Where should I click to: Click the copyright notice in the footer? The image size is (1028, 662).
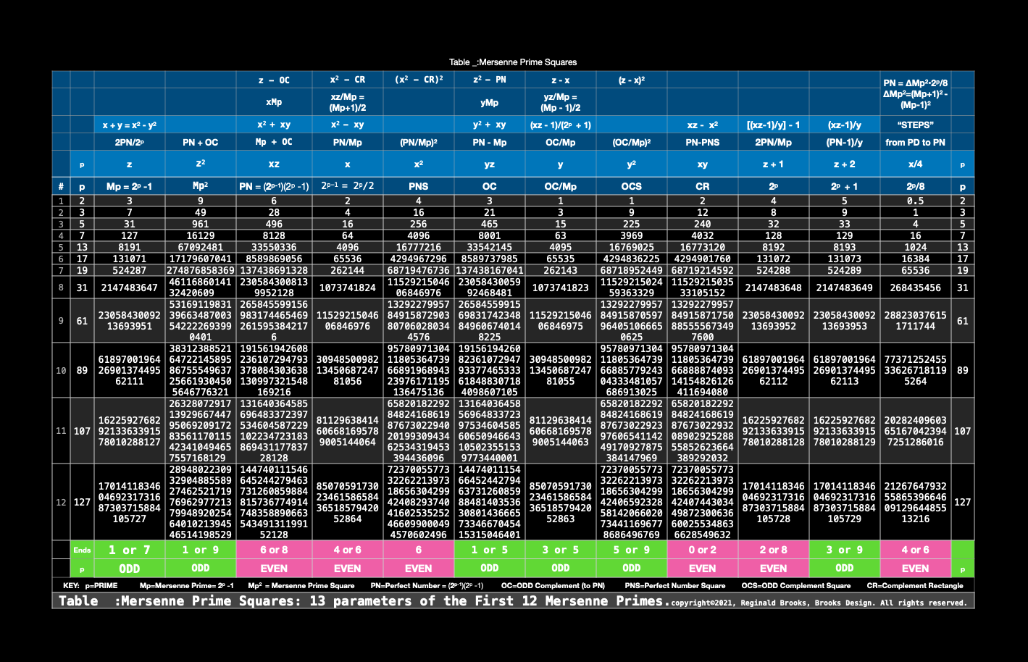point(819,603)
